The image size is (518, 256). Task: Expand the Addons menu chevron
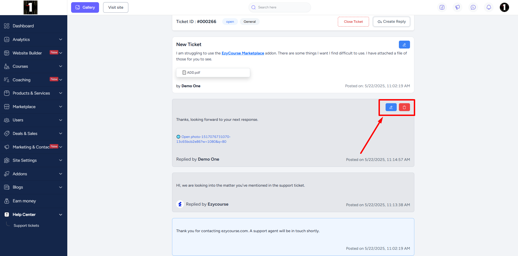point(61,174)
